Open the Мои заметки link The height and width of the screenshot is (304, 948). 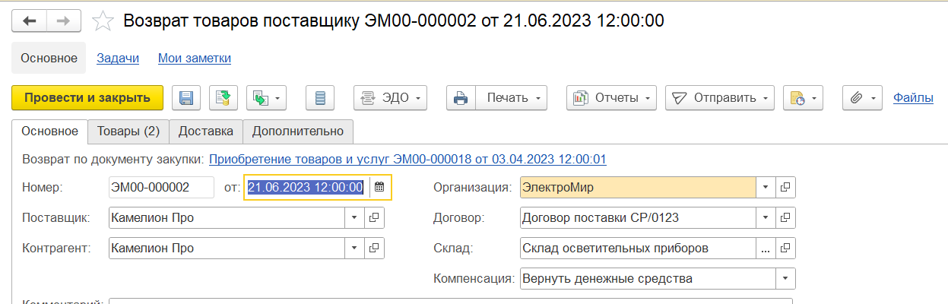coord(195,58)
